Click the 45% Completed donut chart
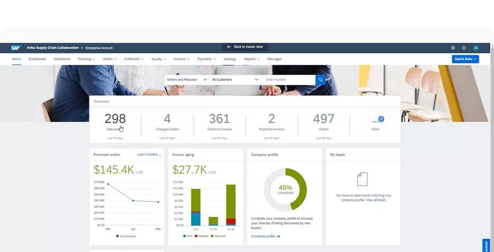The width and height of the screenshot is (494, 252). click(x=285, y=189)
